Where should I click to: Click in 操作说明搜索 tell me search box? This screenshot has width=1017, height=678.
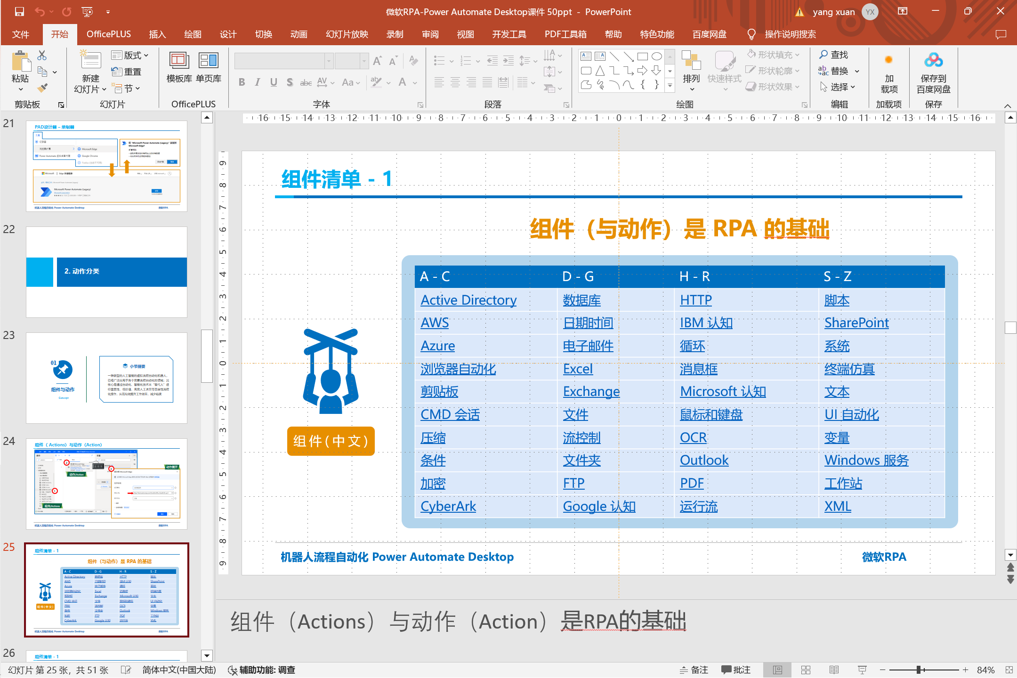790,34
